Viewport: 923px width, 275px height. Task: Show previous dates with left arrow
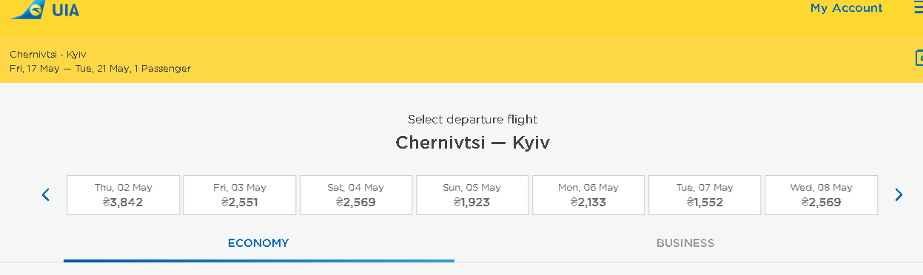tap(46, 195)
